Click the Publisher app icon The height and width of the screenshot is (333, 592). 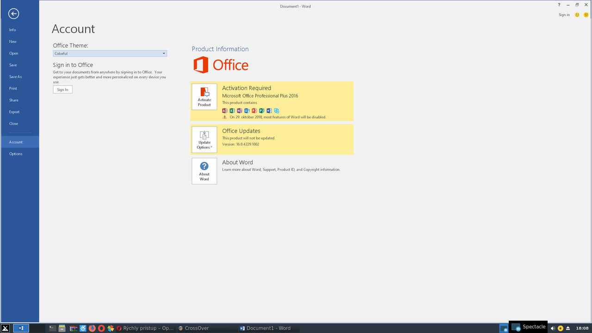[262, 111]
